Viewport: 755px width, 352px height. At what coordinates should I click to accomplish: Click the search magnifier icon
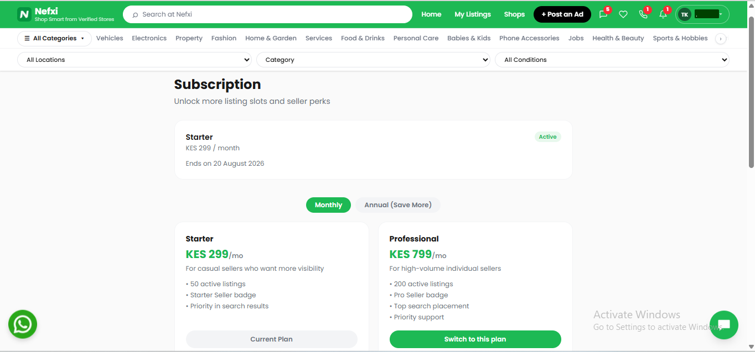point(135,14)
